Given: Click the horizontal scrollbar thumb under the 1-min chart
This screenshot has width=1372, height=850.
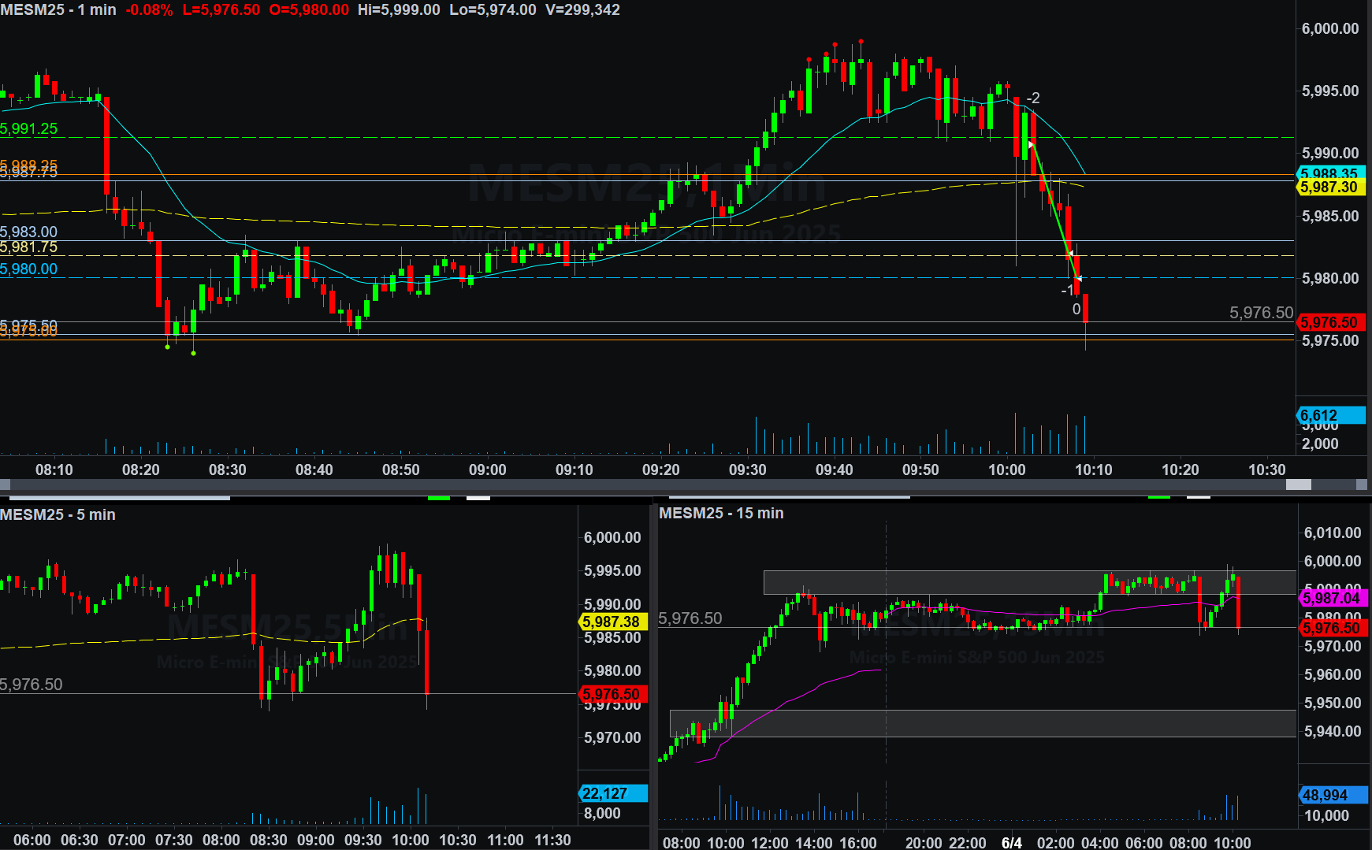Looking at the screenshot, I should pyautogui.click(x=1298, y=484).
